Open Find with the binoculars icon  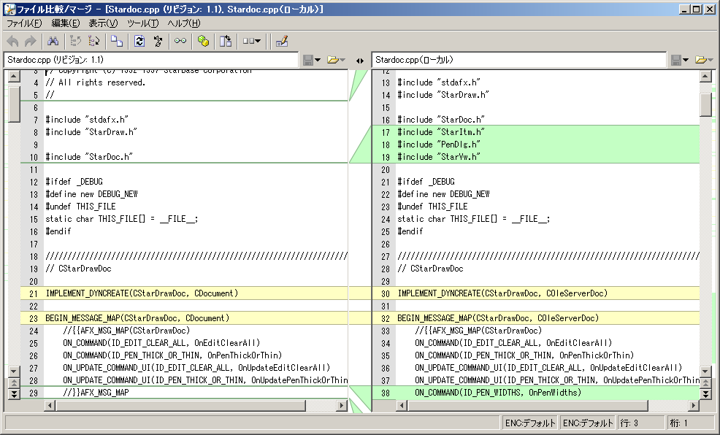(53, 42)
